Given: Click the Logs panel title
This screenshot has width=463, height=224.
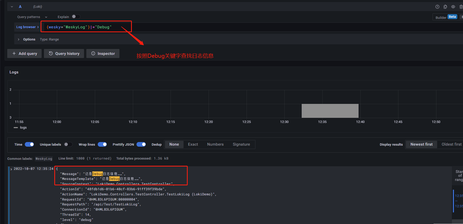Looking at the screenshot, I should [14, 72].
